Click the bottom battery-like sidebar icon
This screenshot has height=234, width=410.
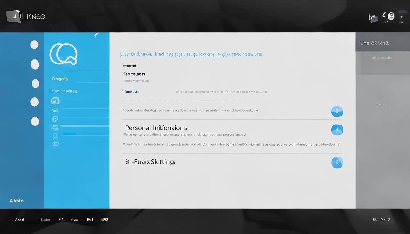tap(56, 144)
